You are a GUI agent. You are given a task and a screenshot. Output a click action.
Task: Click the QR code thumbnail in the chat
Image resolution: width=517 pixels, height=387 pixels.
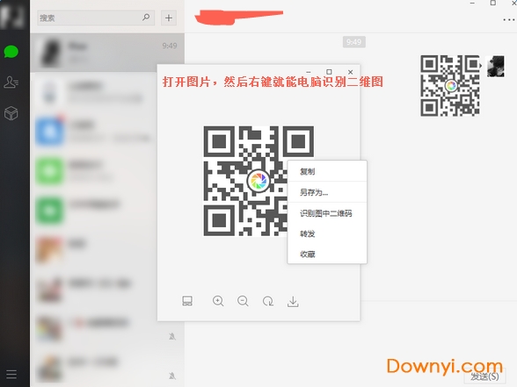(450, 86)
